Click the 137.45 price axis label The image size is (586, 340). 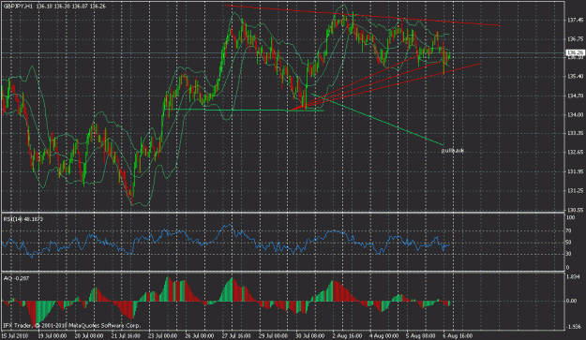click(x=575, y=20)
